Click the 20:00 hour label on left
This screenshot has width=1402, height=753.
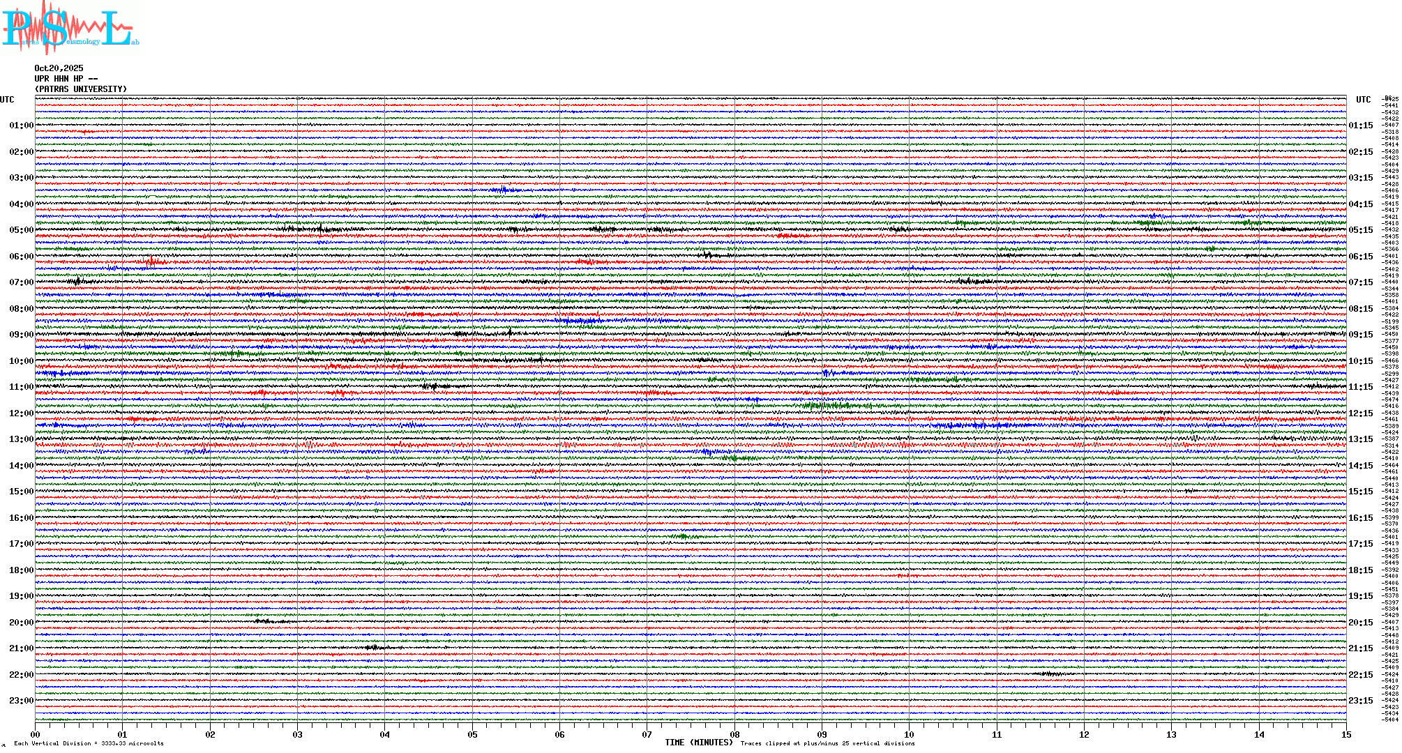(x=21, y=623)
